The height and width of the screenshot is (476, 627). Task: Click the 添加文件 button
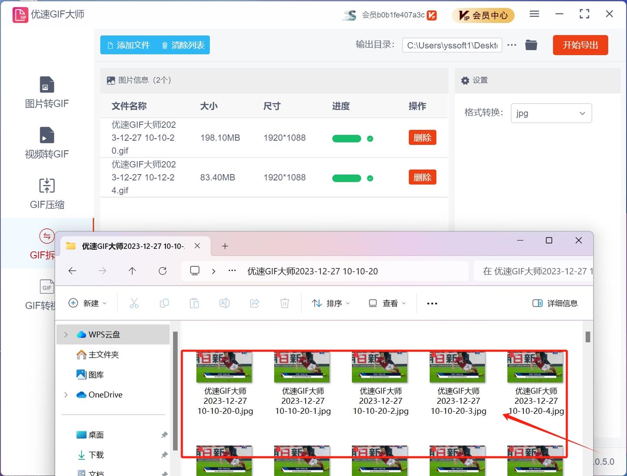(x=128, y=45)
